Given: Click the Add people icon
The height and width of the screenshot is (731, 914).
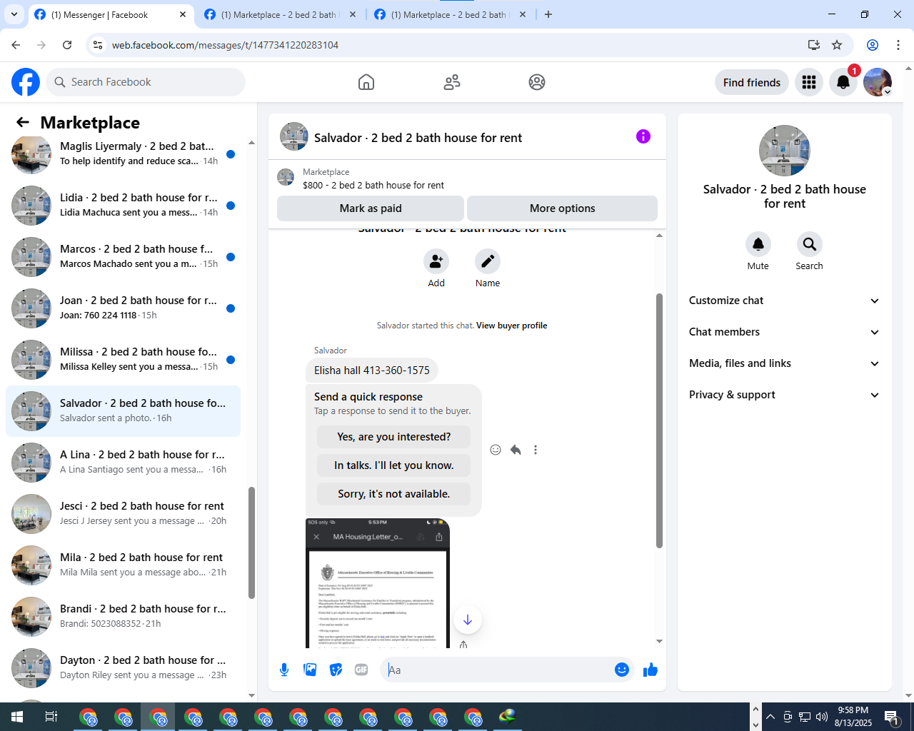Looking at the screenshot, I should coord(436,261).
